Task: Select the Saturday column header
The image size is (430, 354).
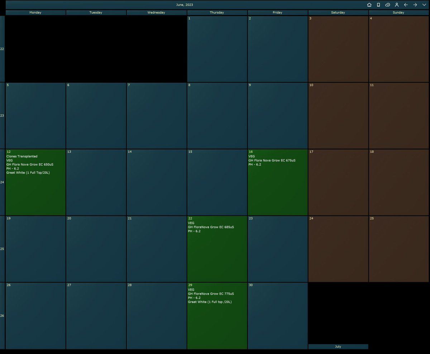Action: [338, 13]
